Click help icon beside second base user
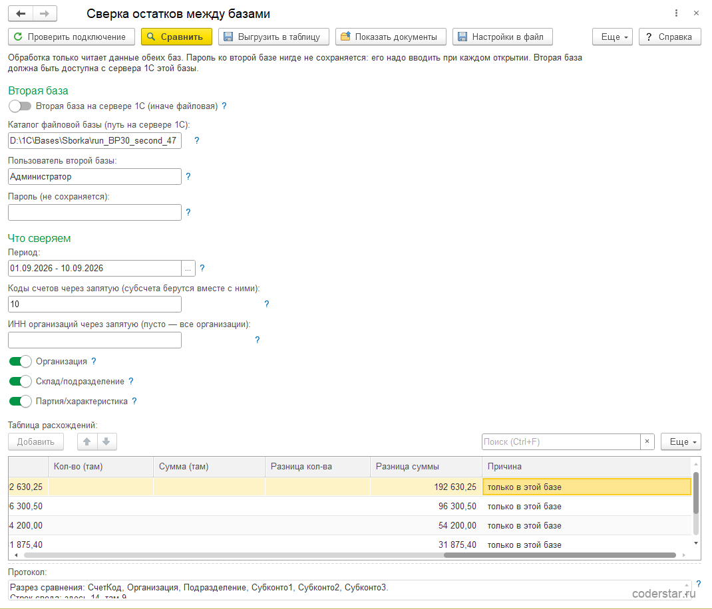The image size is (712, 609). (188, 177)
